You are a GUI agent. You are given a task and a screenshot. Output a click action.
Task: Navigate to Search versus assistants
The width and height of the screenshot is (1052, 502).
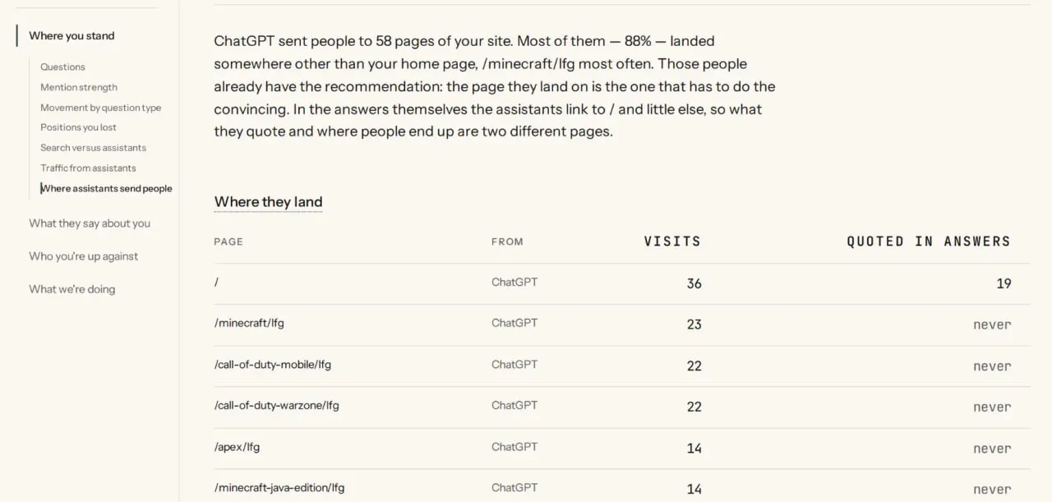pyautogui.click(x=94, y=148)
